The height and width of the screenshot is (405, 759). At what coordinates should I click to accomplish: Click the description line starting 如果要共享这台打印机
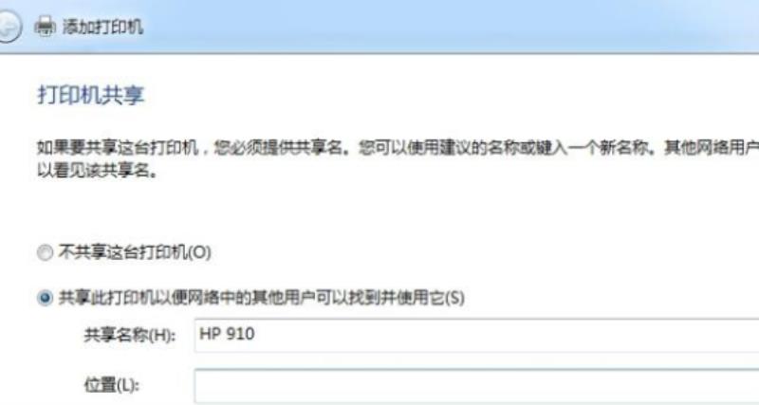(398, 148)
